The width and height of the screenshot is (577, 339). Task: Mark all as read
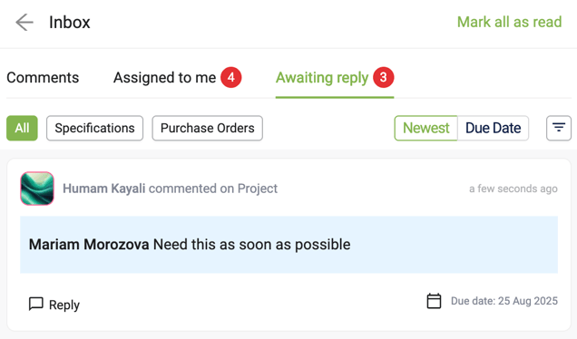(509, 22)
